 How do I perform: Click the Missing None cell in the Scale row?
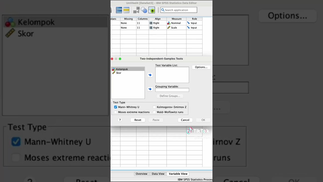click(x=128, y=28)
